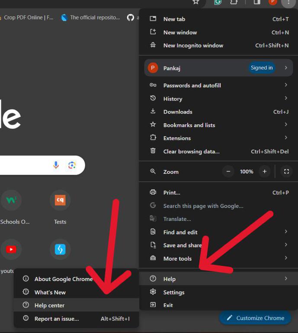
Task: Expand the Extensions submenu arrow
Action: (286, 137)
